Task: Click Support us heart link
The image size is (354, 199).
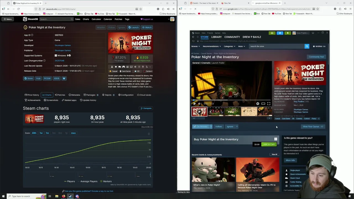Action: [147, 19]
